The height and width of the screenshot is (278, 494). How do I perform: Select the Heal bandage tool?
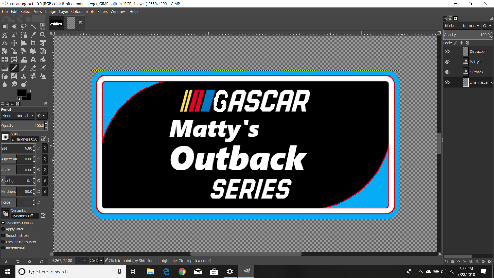pyautogui.click(x=33, y=76)
